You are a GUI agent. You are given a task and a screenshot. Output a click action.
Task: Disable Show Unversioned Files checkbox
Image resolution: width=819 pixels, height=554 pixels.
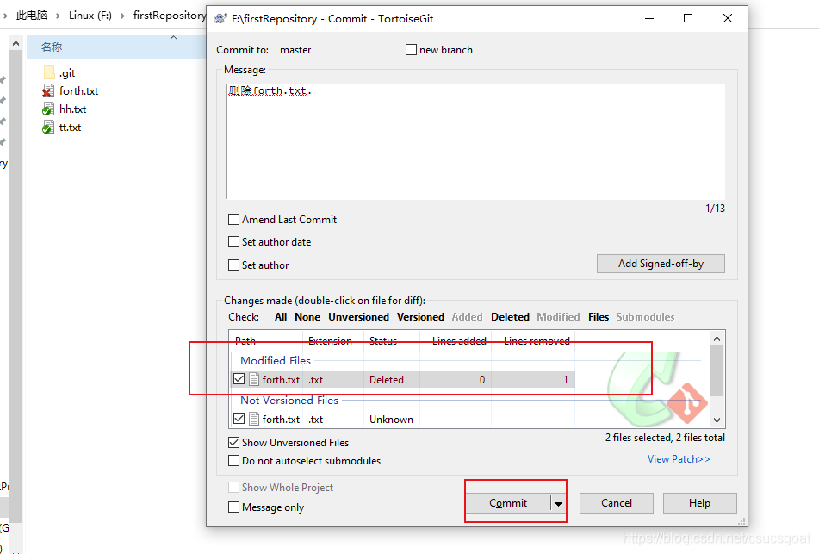pos(233,443)
